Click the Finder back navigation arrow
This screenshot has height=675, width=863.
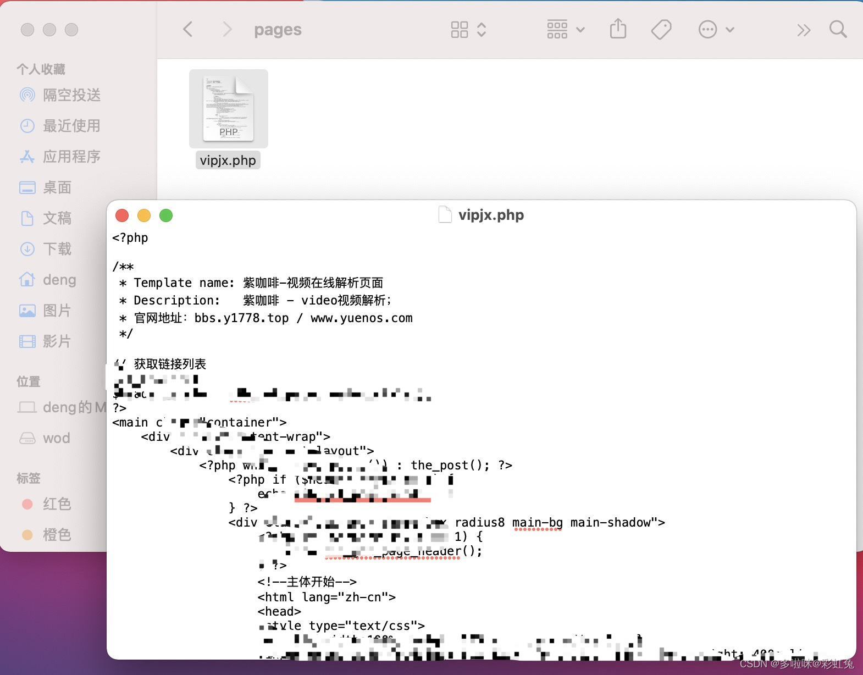tap(188, 29)
